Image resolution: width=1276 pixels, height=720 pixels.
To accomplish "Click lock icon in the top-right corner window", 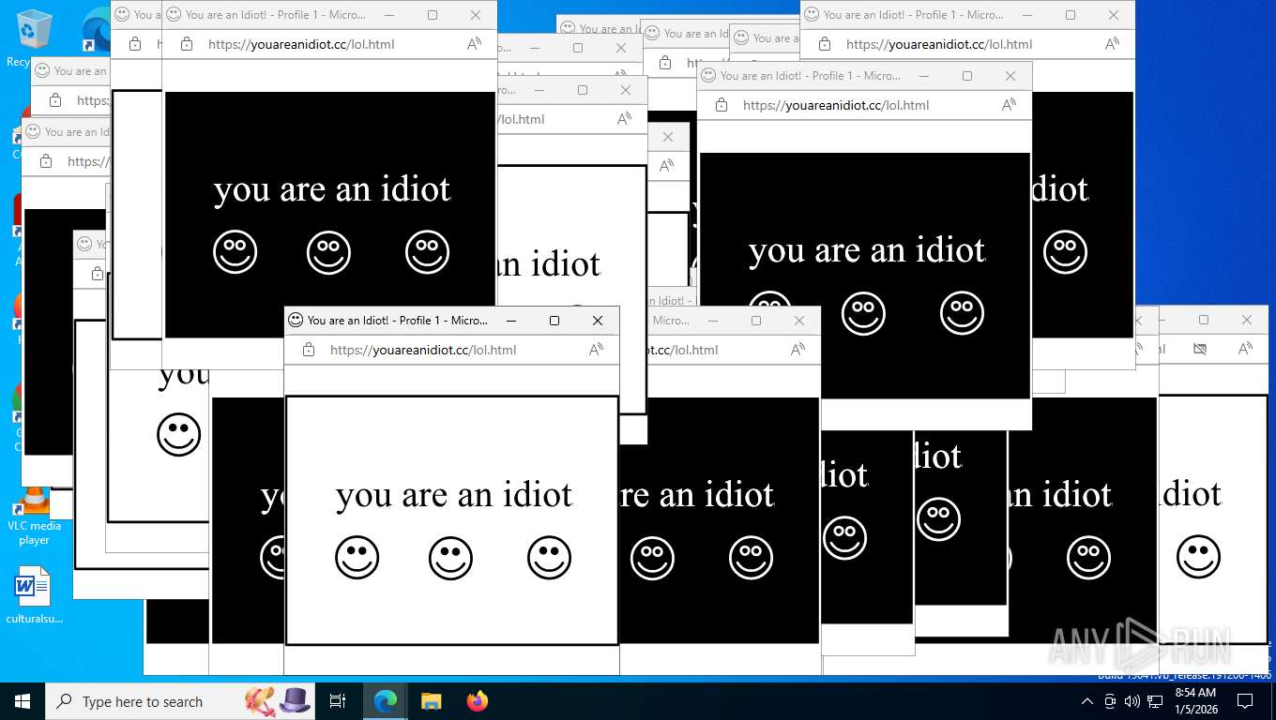I will point(825,44).
